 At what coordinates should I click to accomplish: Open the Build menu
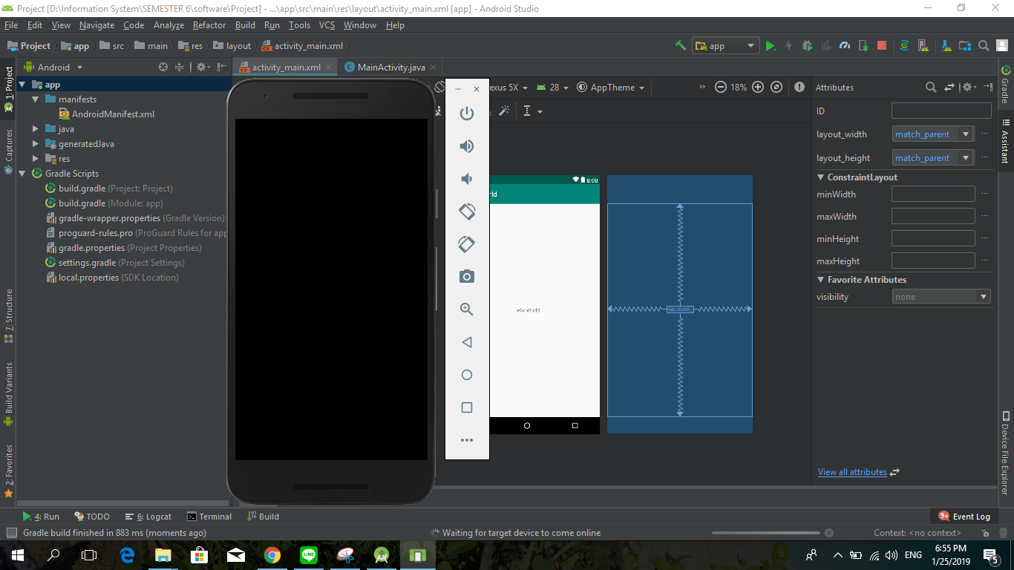click(245, 24)
